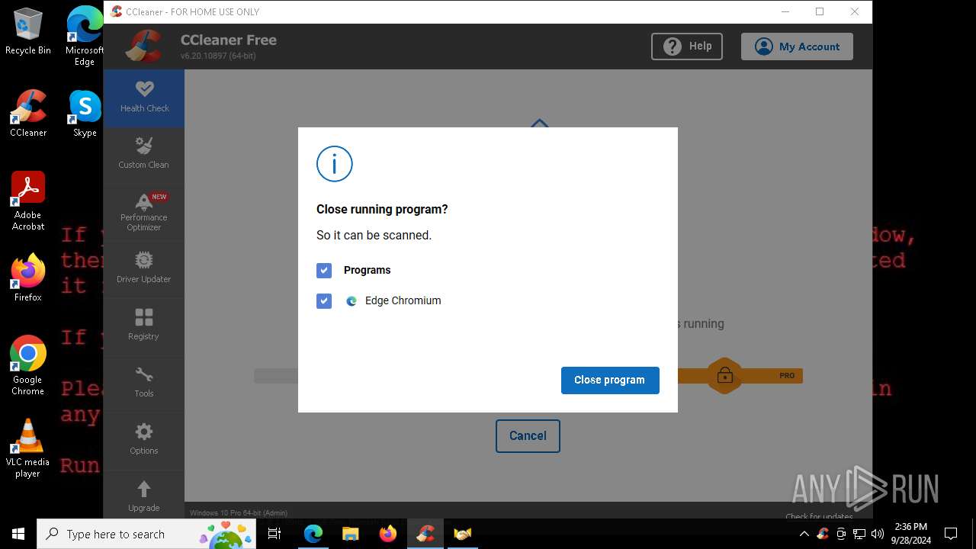Click the Health Check progress bar

(528, 376)
